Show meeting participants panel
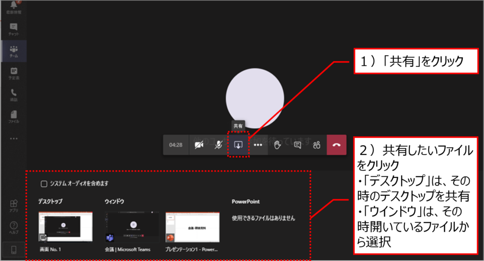 (317, 145)
